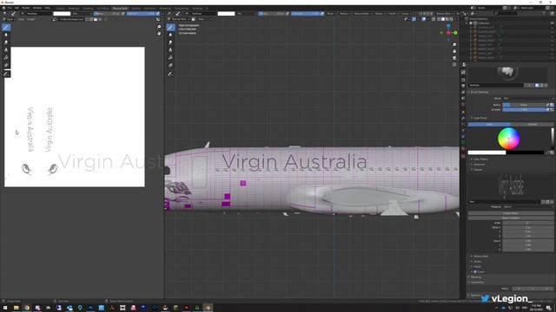The image size is (556, 312).
Task: Open the File menu
Action: point(10,8)
